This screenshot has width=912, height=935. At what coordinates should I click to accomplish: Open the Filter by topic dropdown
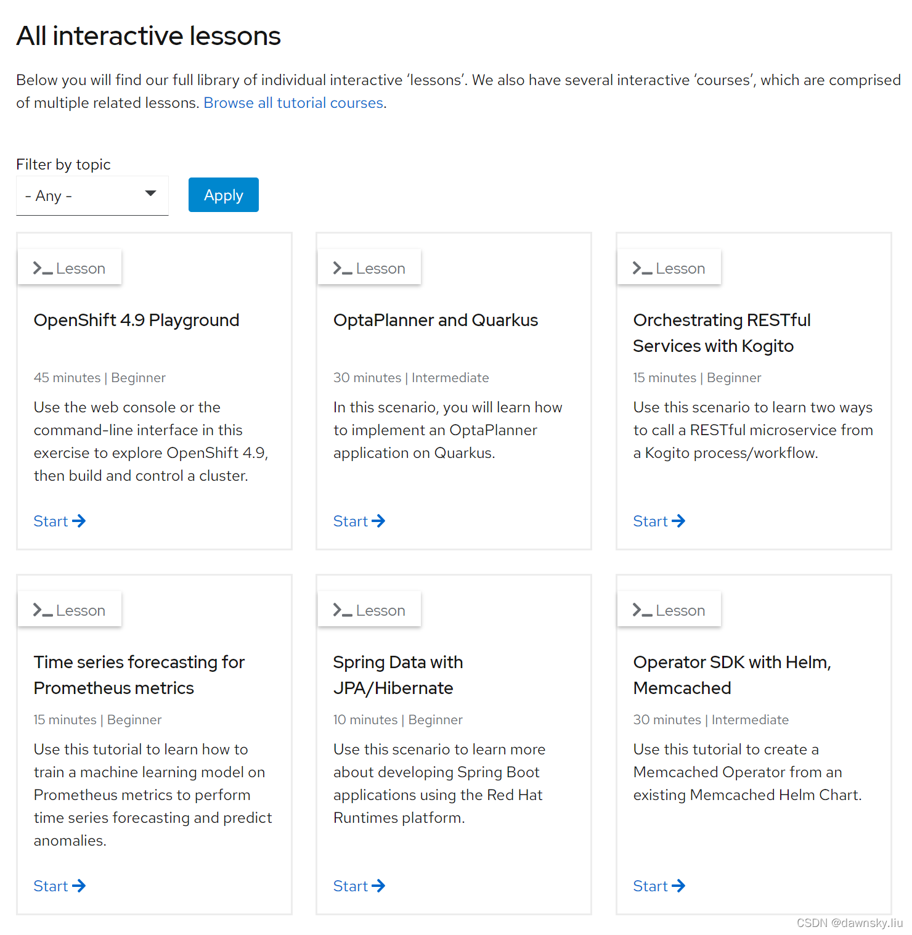click(92, 196)
